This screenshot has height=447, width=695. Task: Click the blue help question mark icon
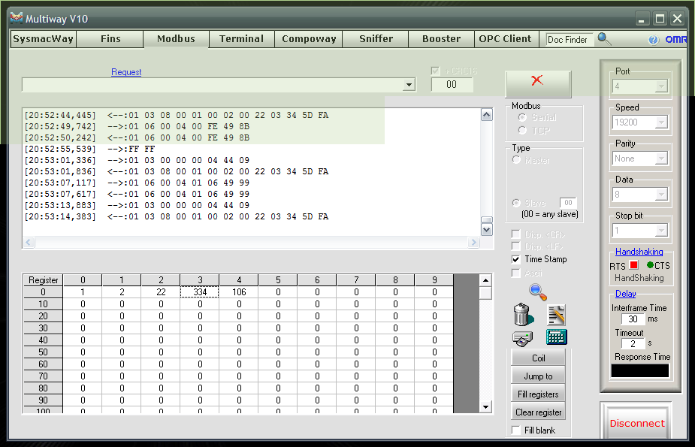click(x=653, y=40)
